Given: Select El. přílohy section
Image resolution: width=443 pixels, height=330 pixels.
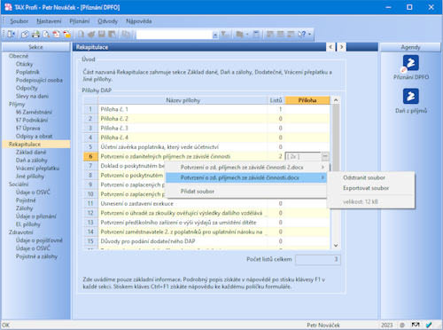Looking at the screenshot, I should click(28, 224).
